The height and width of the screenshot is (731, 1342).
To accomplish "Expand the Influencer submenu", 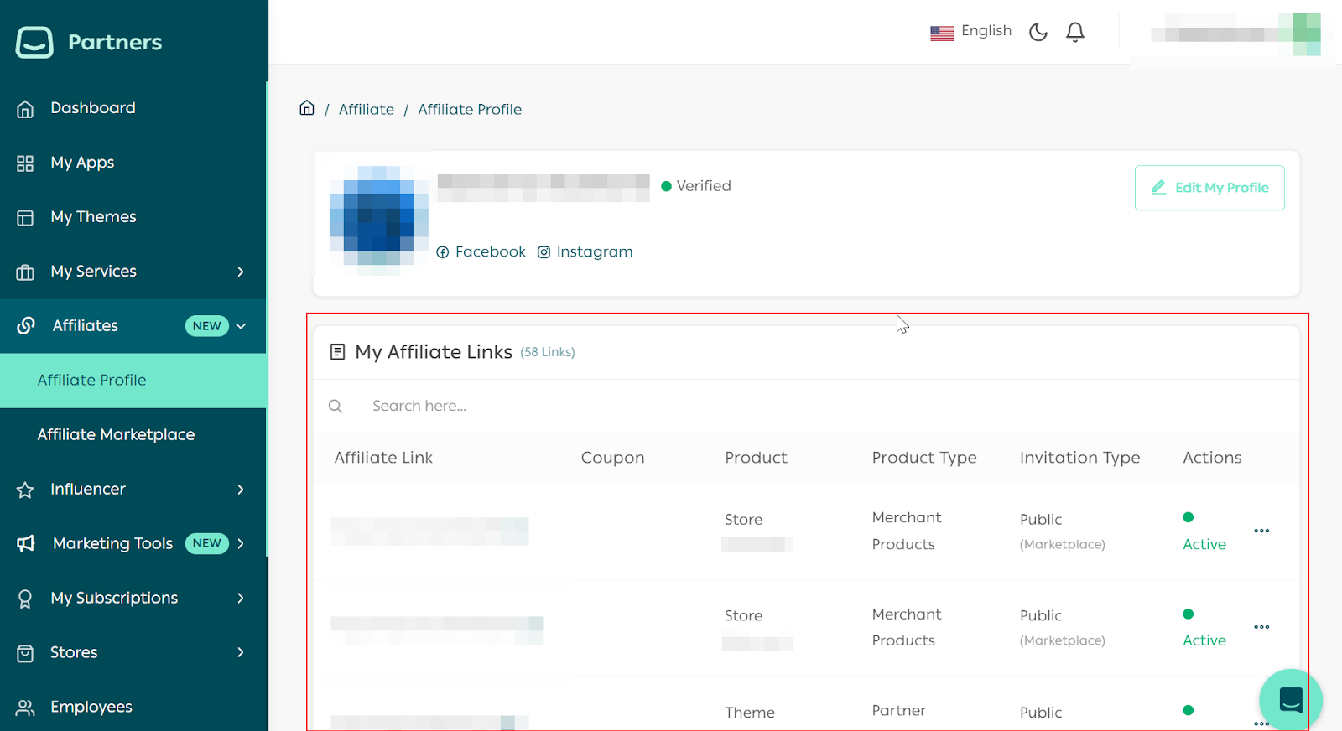I will (x=241, y=490).
